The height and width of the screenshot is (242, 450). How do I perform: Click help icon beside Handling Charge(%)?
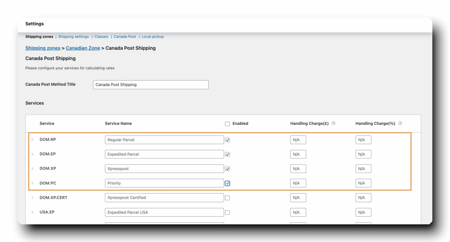400,123
